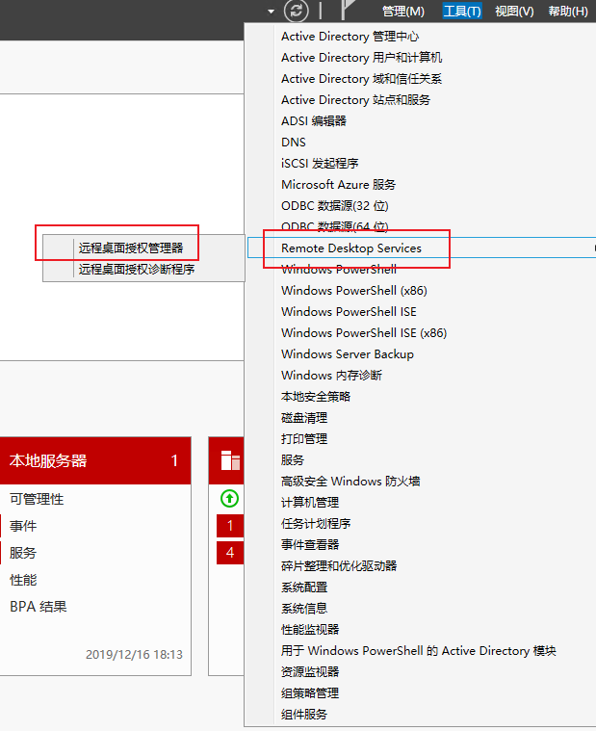596x731 pixels.
Task: Open 组策略管理 from the tools menu
Action: [309, 693]
